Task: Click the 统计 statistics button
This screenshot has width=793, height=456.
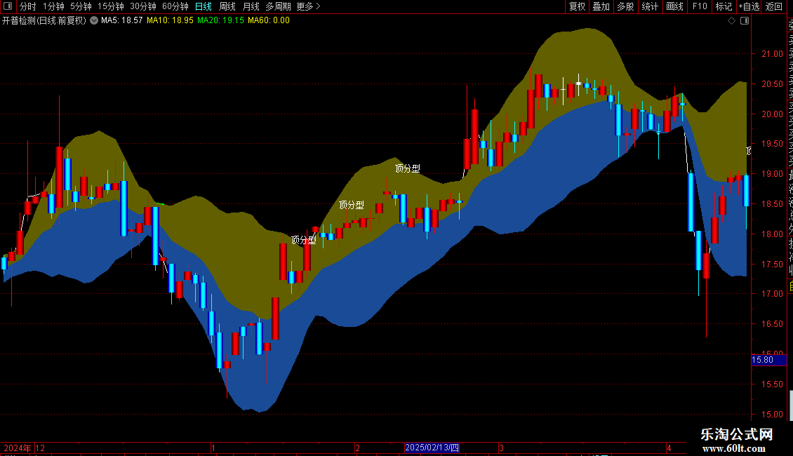Action: [x=650, y=6]
